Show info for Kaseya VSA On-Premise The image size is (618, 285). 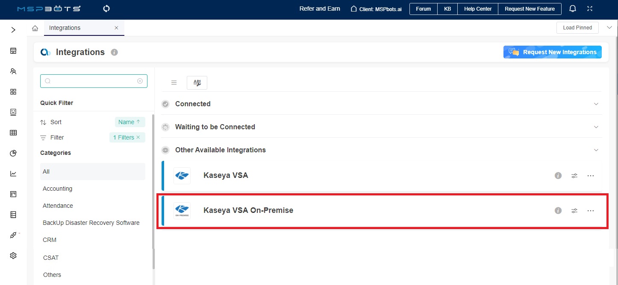(x=558, y=210)
